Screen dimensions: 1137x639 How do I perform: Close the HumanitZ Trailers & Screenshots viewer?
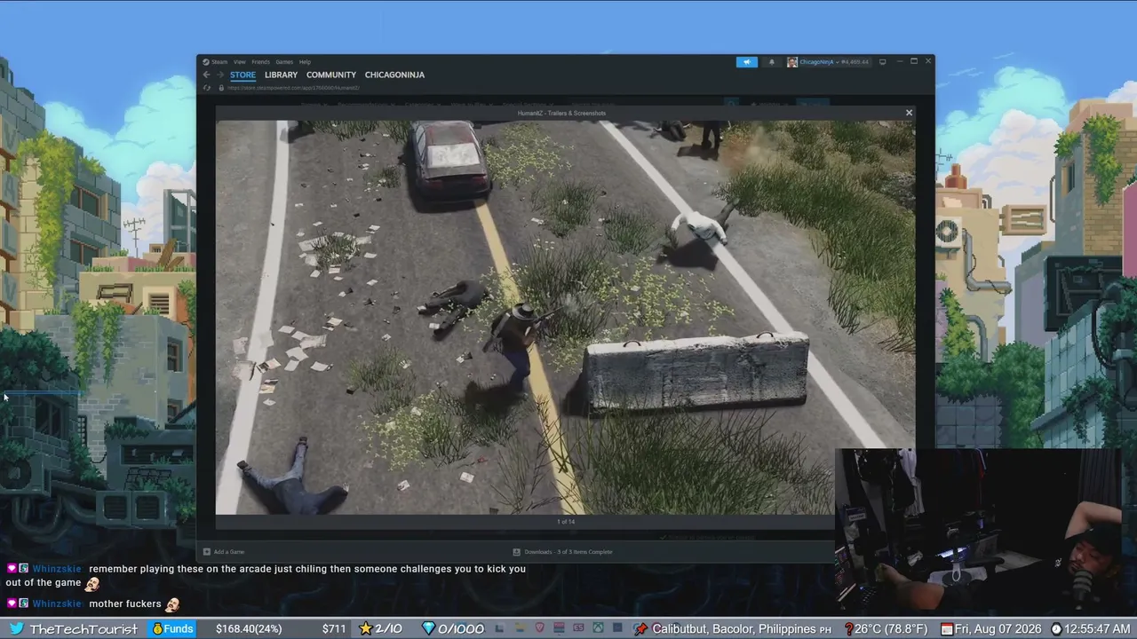909,113
